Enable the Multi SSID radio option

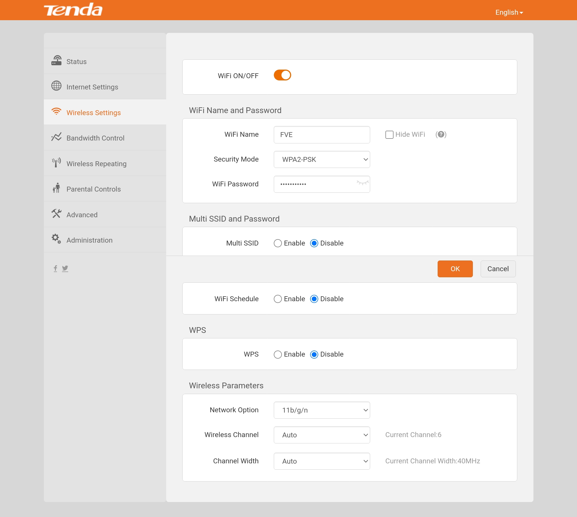[x=278, y=243]
